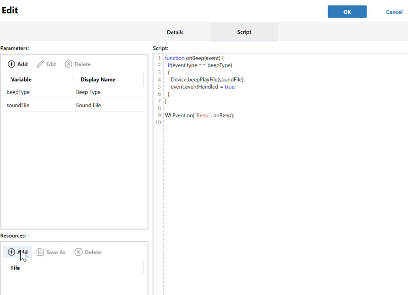Click the Device.beepPlayFile(soundFile) code line
Image resolution: width=408 pixels, height=295 pixels.
(207, 79)
